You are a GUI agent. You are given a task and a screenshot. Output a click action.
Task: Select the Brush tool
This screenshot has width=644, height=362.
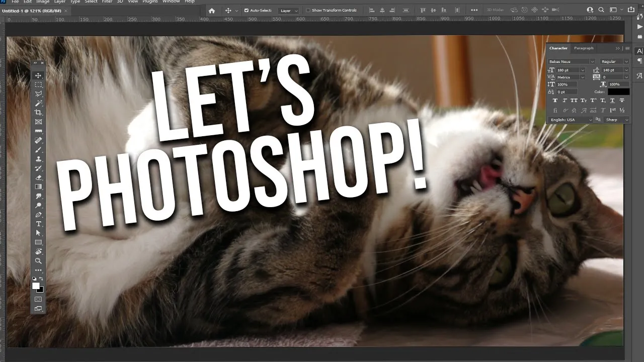click(x=38, y=150)
